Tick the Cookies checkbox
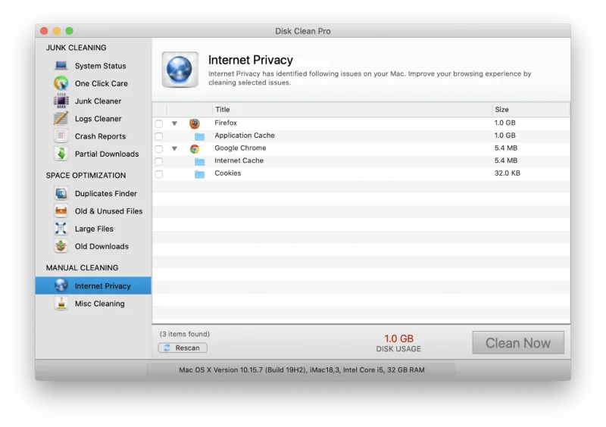 click(x=159, y=174)
